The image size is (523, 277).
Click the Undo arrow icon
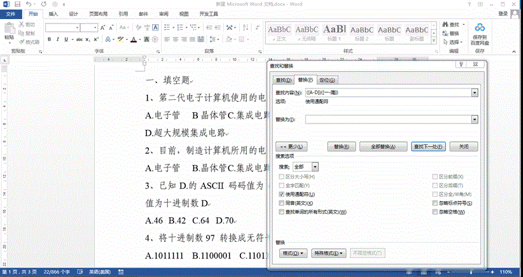[29, 4]
